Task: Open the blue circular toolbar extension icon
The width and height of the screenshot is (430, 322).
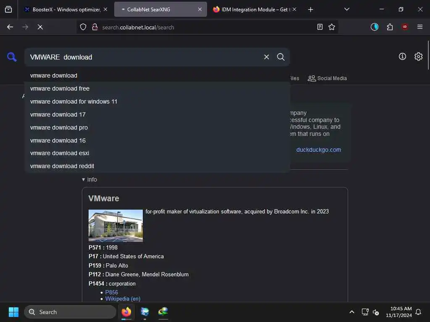Action: point(374,27)
